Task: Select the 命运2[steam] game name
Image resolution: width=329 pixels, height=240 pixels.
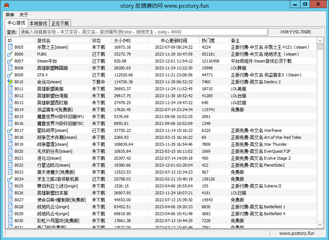Action: pyautogui.click(x=49, y=82)
